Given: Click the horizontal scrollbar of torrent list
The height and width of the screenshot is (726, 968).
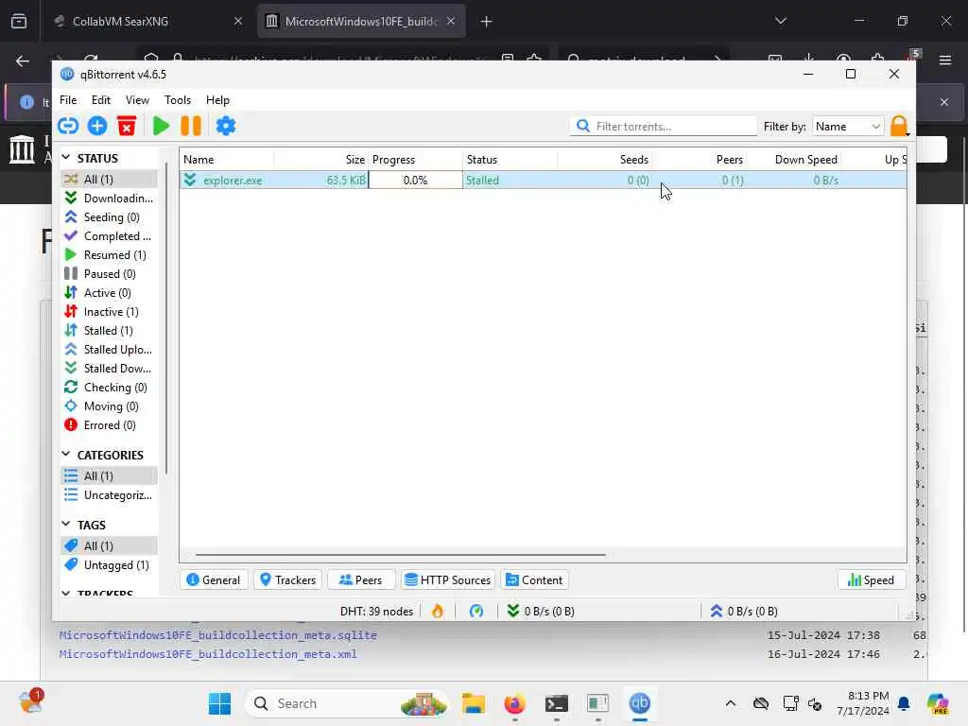Looking at the screenshot, I should pyautogui.click(x=401, y=554).
